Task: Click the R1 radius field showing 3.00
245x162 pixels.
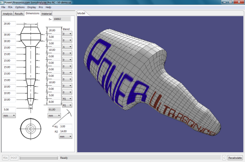Action: click(x=66, y=126)
